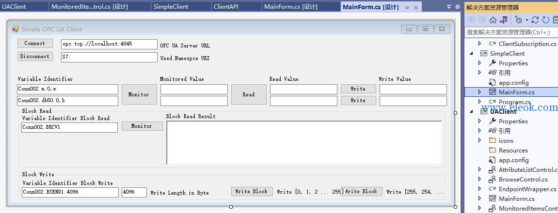The width and height of the screenshot is (558, 213).
Task: Click the Conn002.BSEND1.4096 block write field
Action: 70,192
